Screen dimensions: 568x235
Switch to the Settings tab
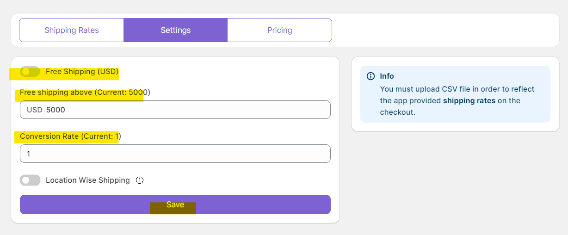click(175, 30)
